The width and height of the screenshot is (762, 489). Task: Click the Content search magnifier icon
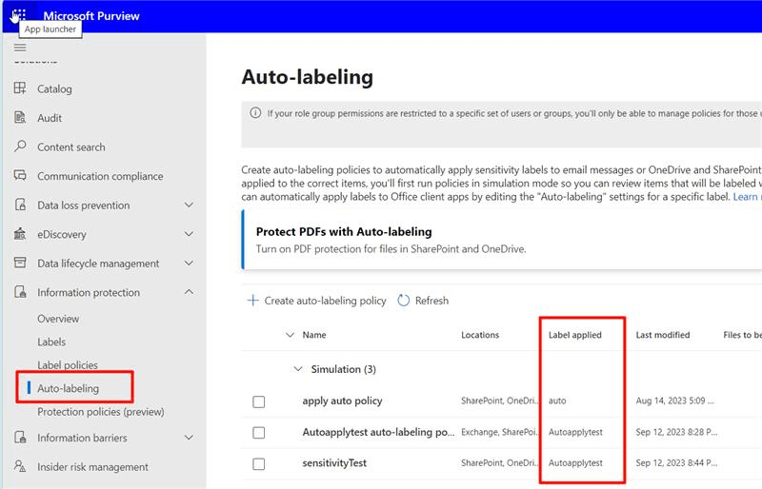(20, 147)
